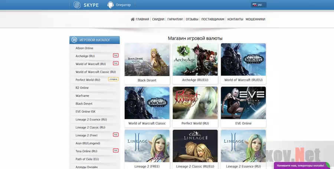
Task: Click the ArcheAge (RU/EU) card caption
Action: 195,80
